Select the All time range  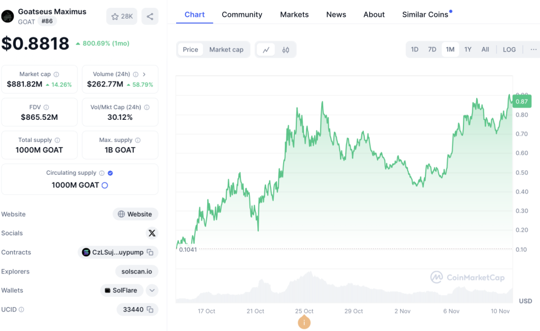pos(485,49)
